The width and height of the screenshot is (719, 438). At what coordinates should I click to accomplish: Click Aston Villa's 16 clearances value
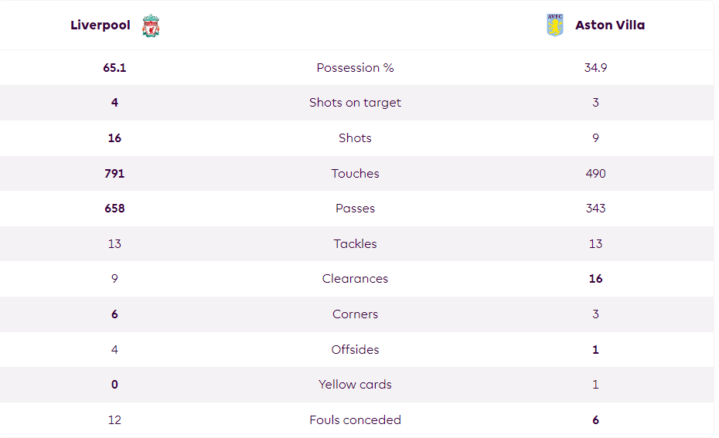click(595, 279)
